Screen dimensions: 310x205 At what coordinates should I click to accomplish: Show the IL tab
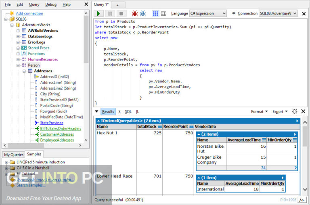137,112
